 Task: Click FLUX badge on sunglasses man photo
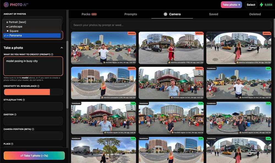[268, 104]
